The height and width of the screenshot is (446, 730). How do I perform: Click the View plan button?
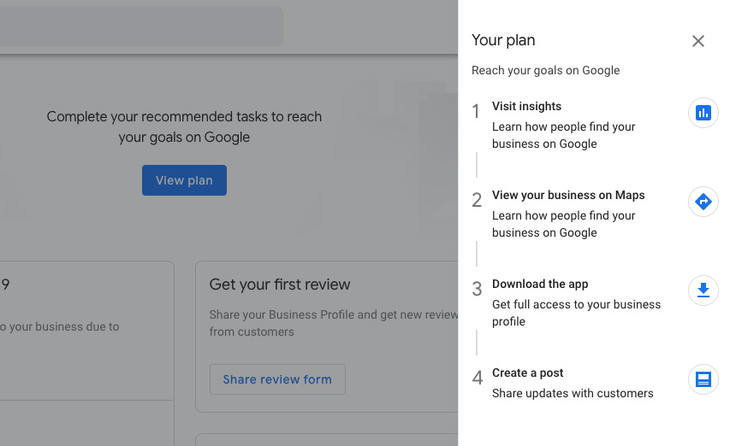click(184, 180)
